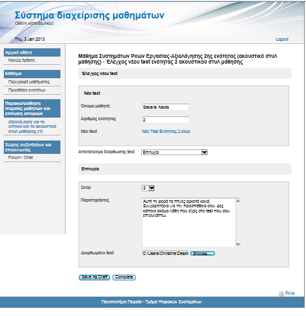The width and height of the screenshot is (306, 316).
Task: Click the Complete button
Action: (x=124, y=277)
